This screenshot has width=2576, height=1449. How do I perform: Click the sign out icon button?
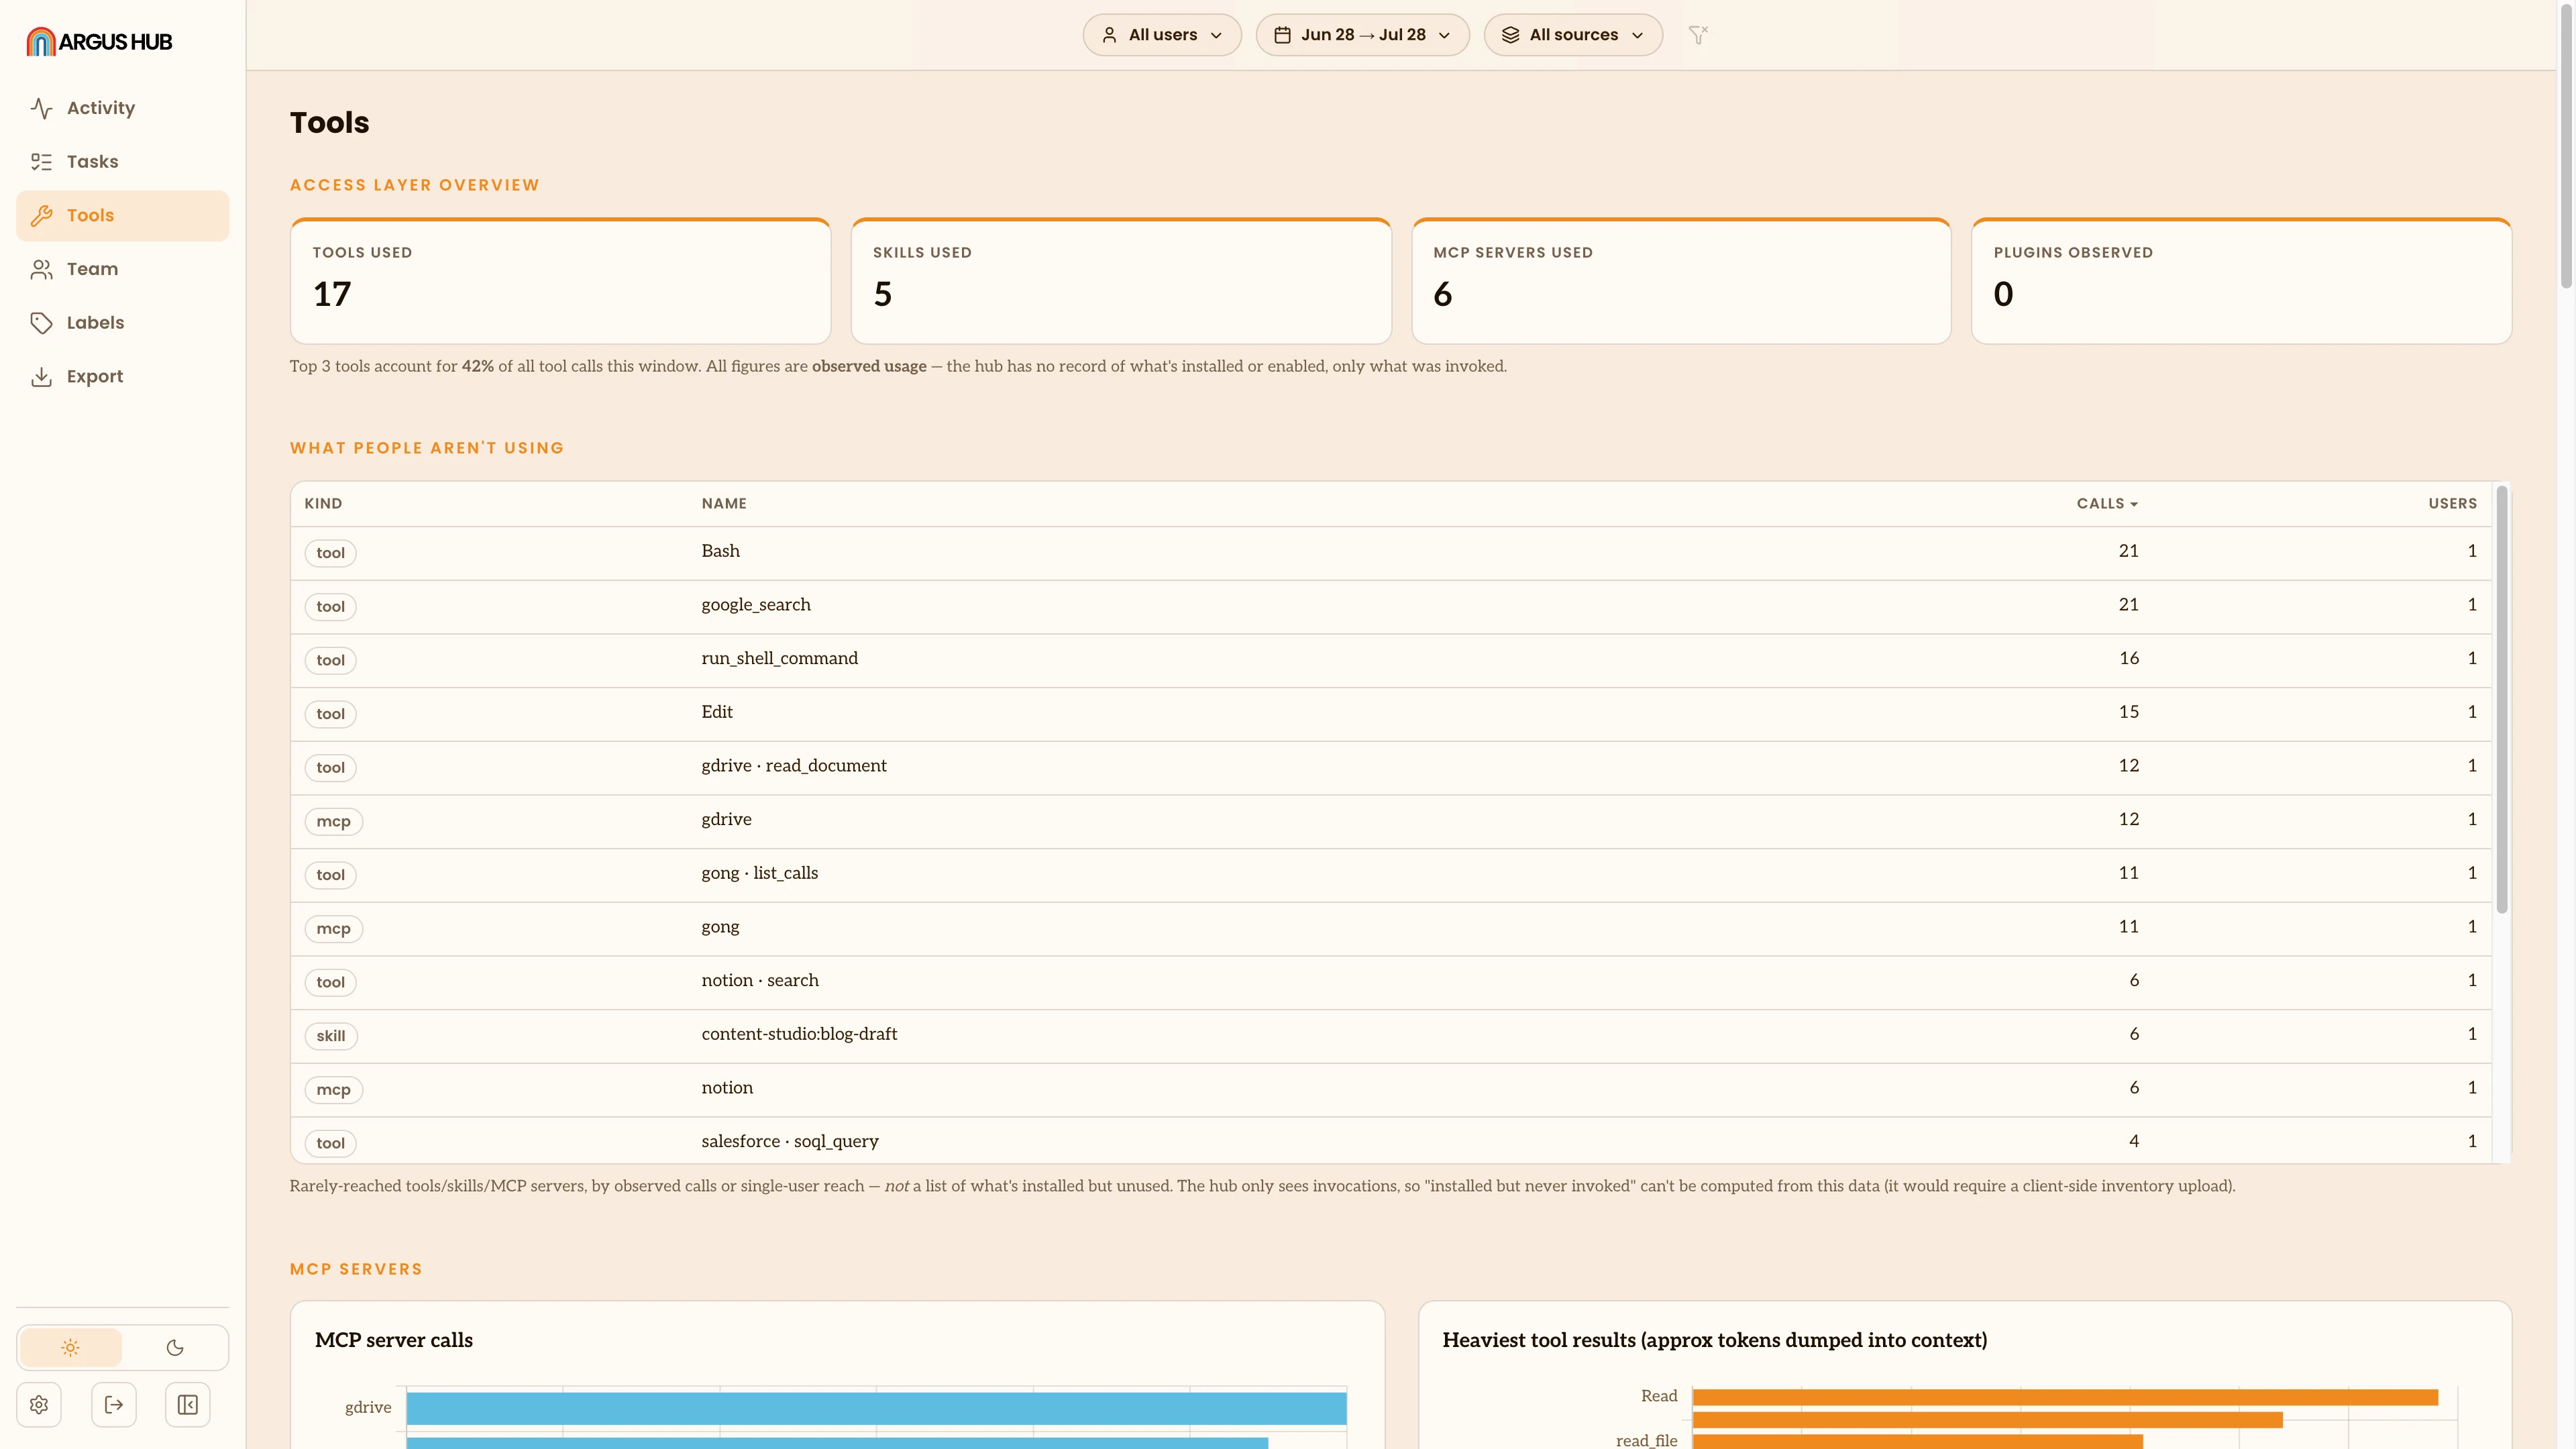pyautogui.click(x=113, y=1405)
